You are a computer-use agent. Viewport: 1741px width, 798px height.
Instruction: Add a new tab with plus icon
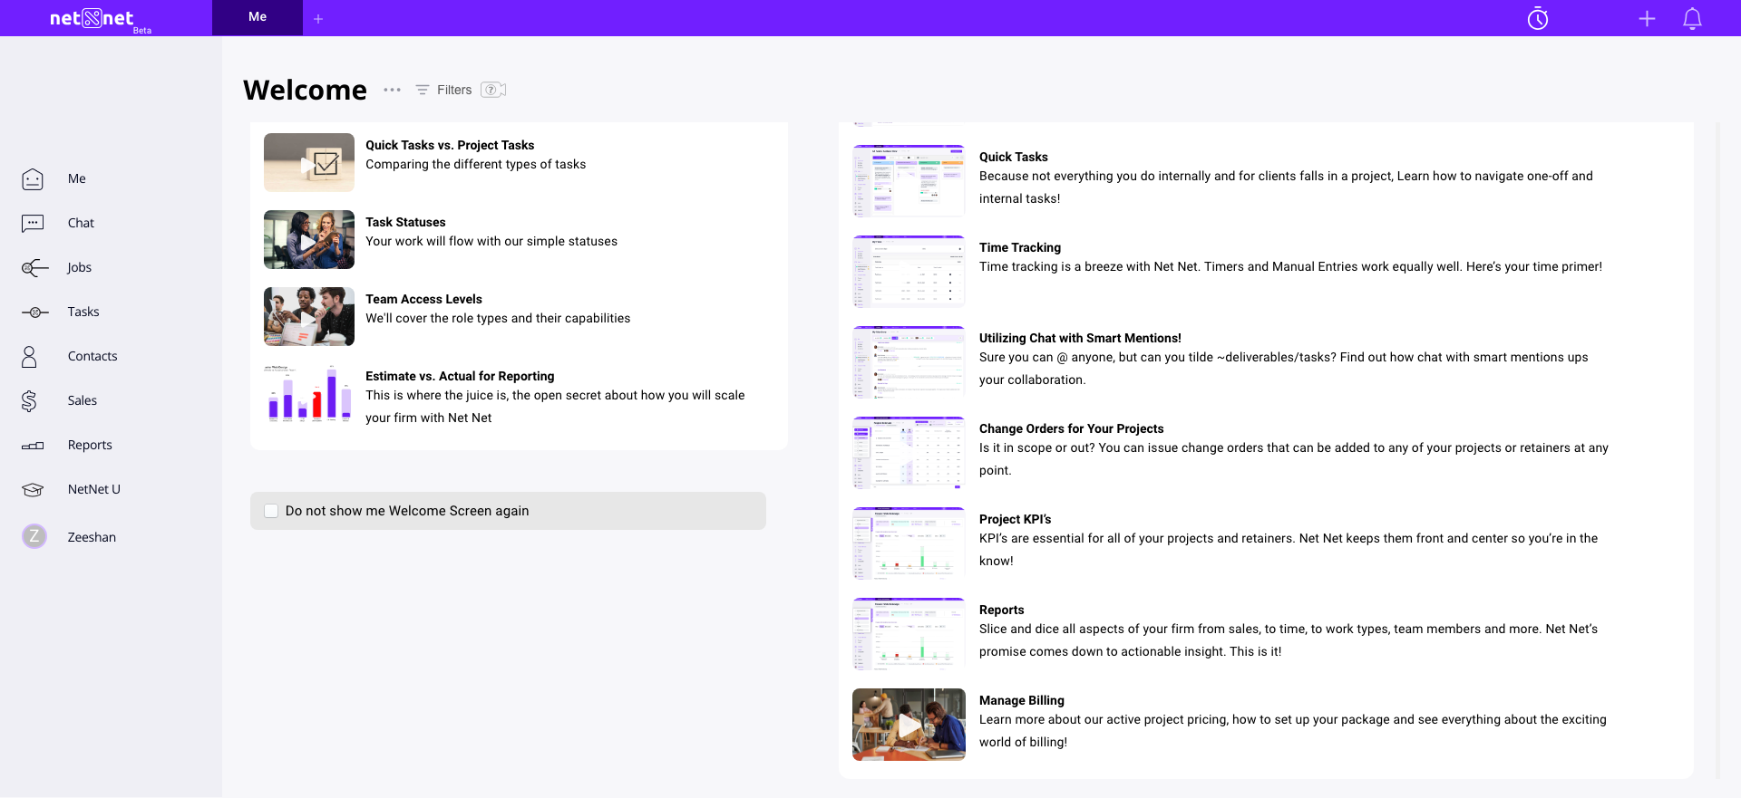pyautogui.click(x=318, y=18)
